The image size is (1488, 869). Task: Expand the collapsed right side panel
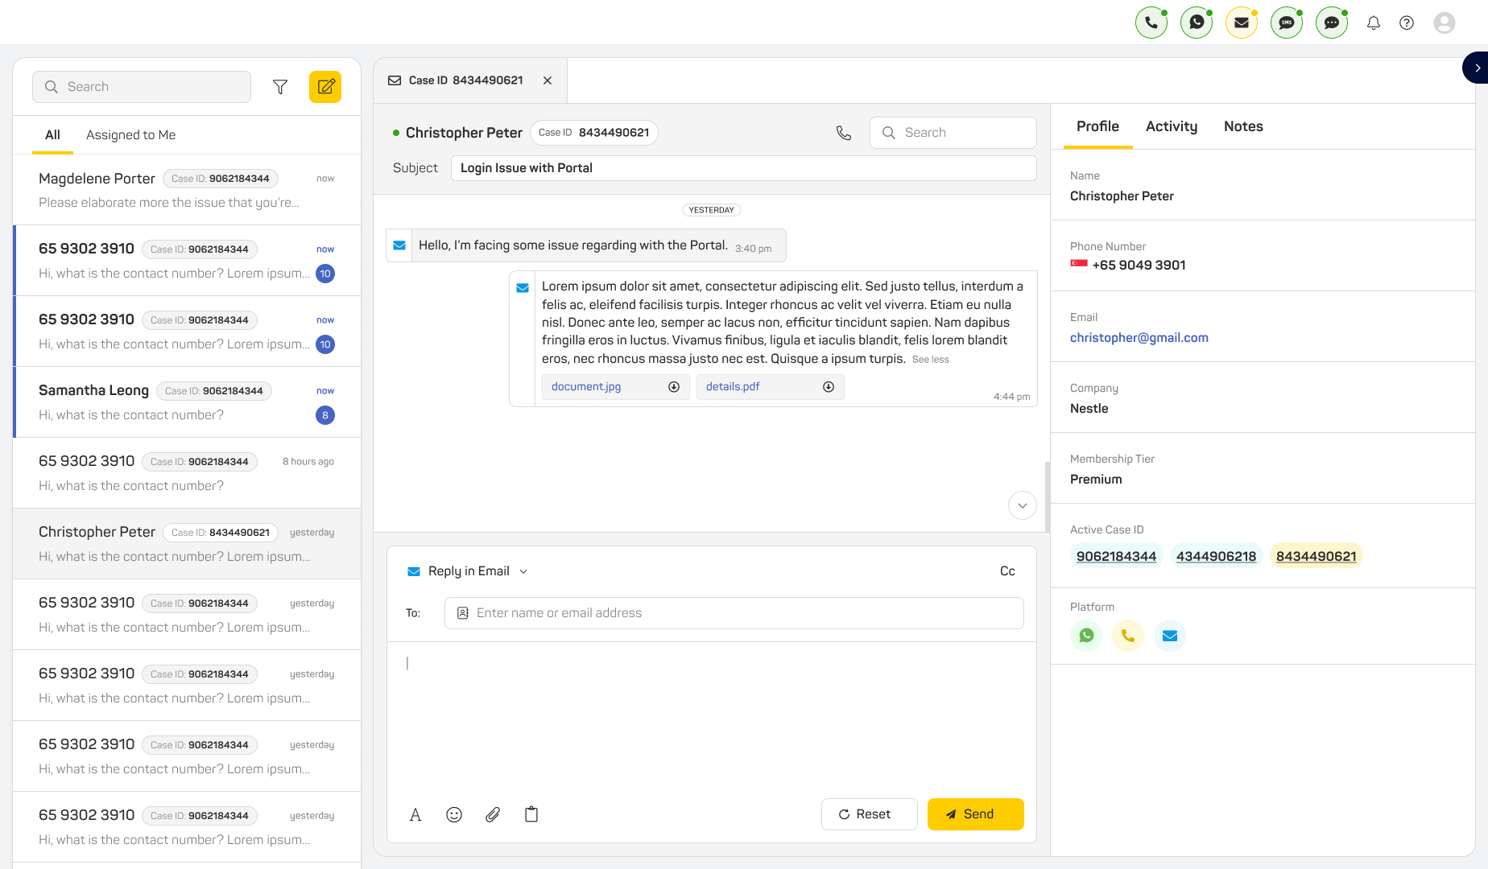1477,68
